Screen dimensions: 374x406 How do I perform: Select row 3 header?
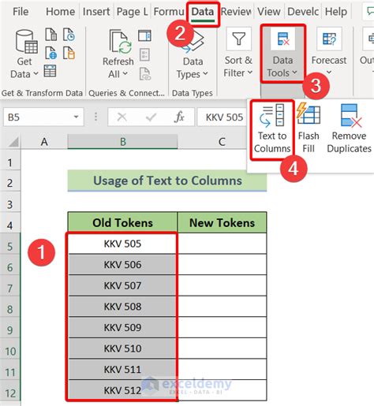click(x=10, y=204)
